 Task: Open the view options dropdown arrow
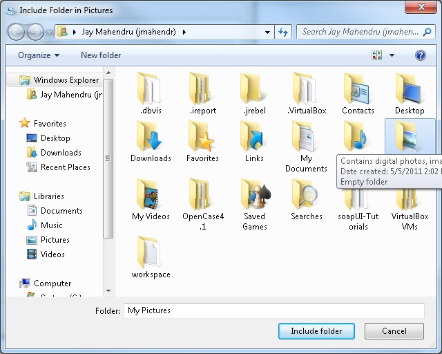point(392,55)
